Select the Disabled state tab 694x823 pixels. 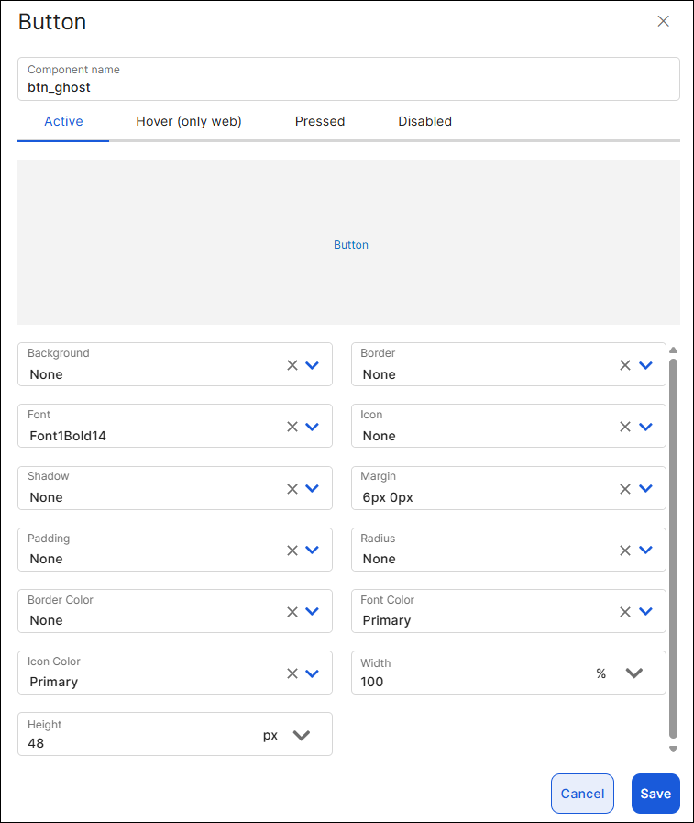(x=424, y=121)
